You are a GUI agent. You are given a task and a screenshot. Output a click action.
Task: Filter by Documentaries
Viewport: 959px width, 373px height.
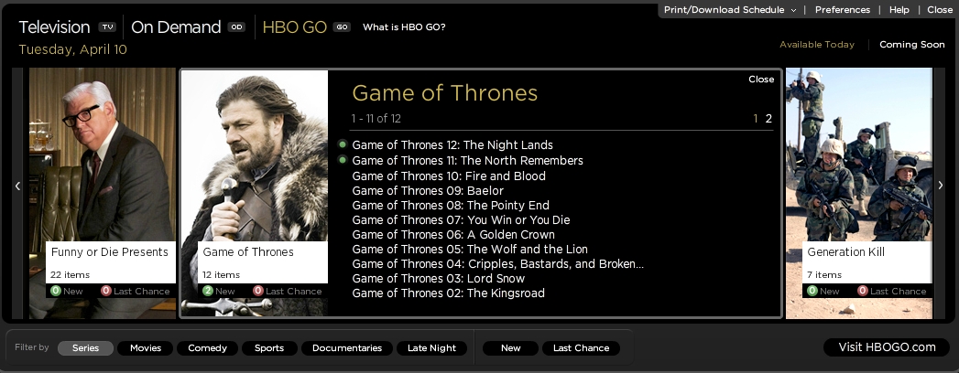click(347, 348)
